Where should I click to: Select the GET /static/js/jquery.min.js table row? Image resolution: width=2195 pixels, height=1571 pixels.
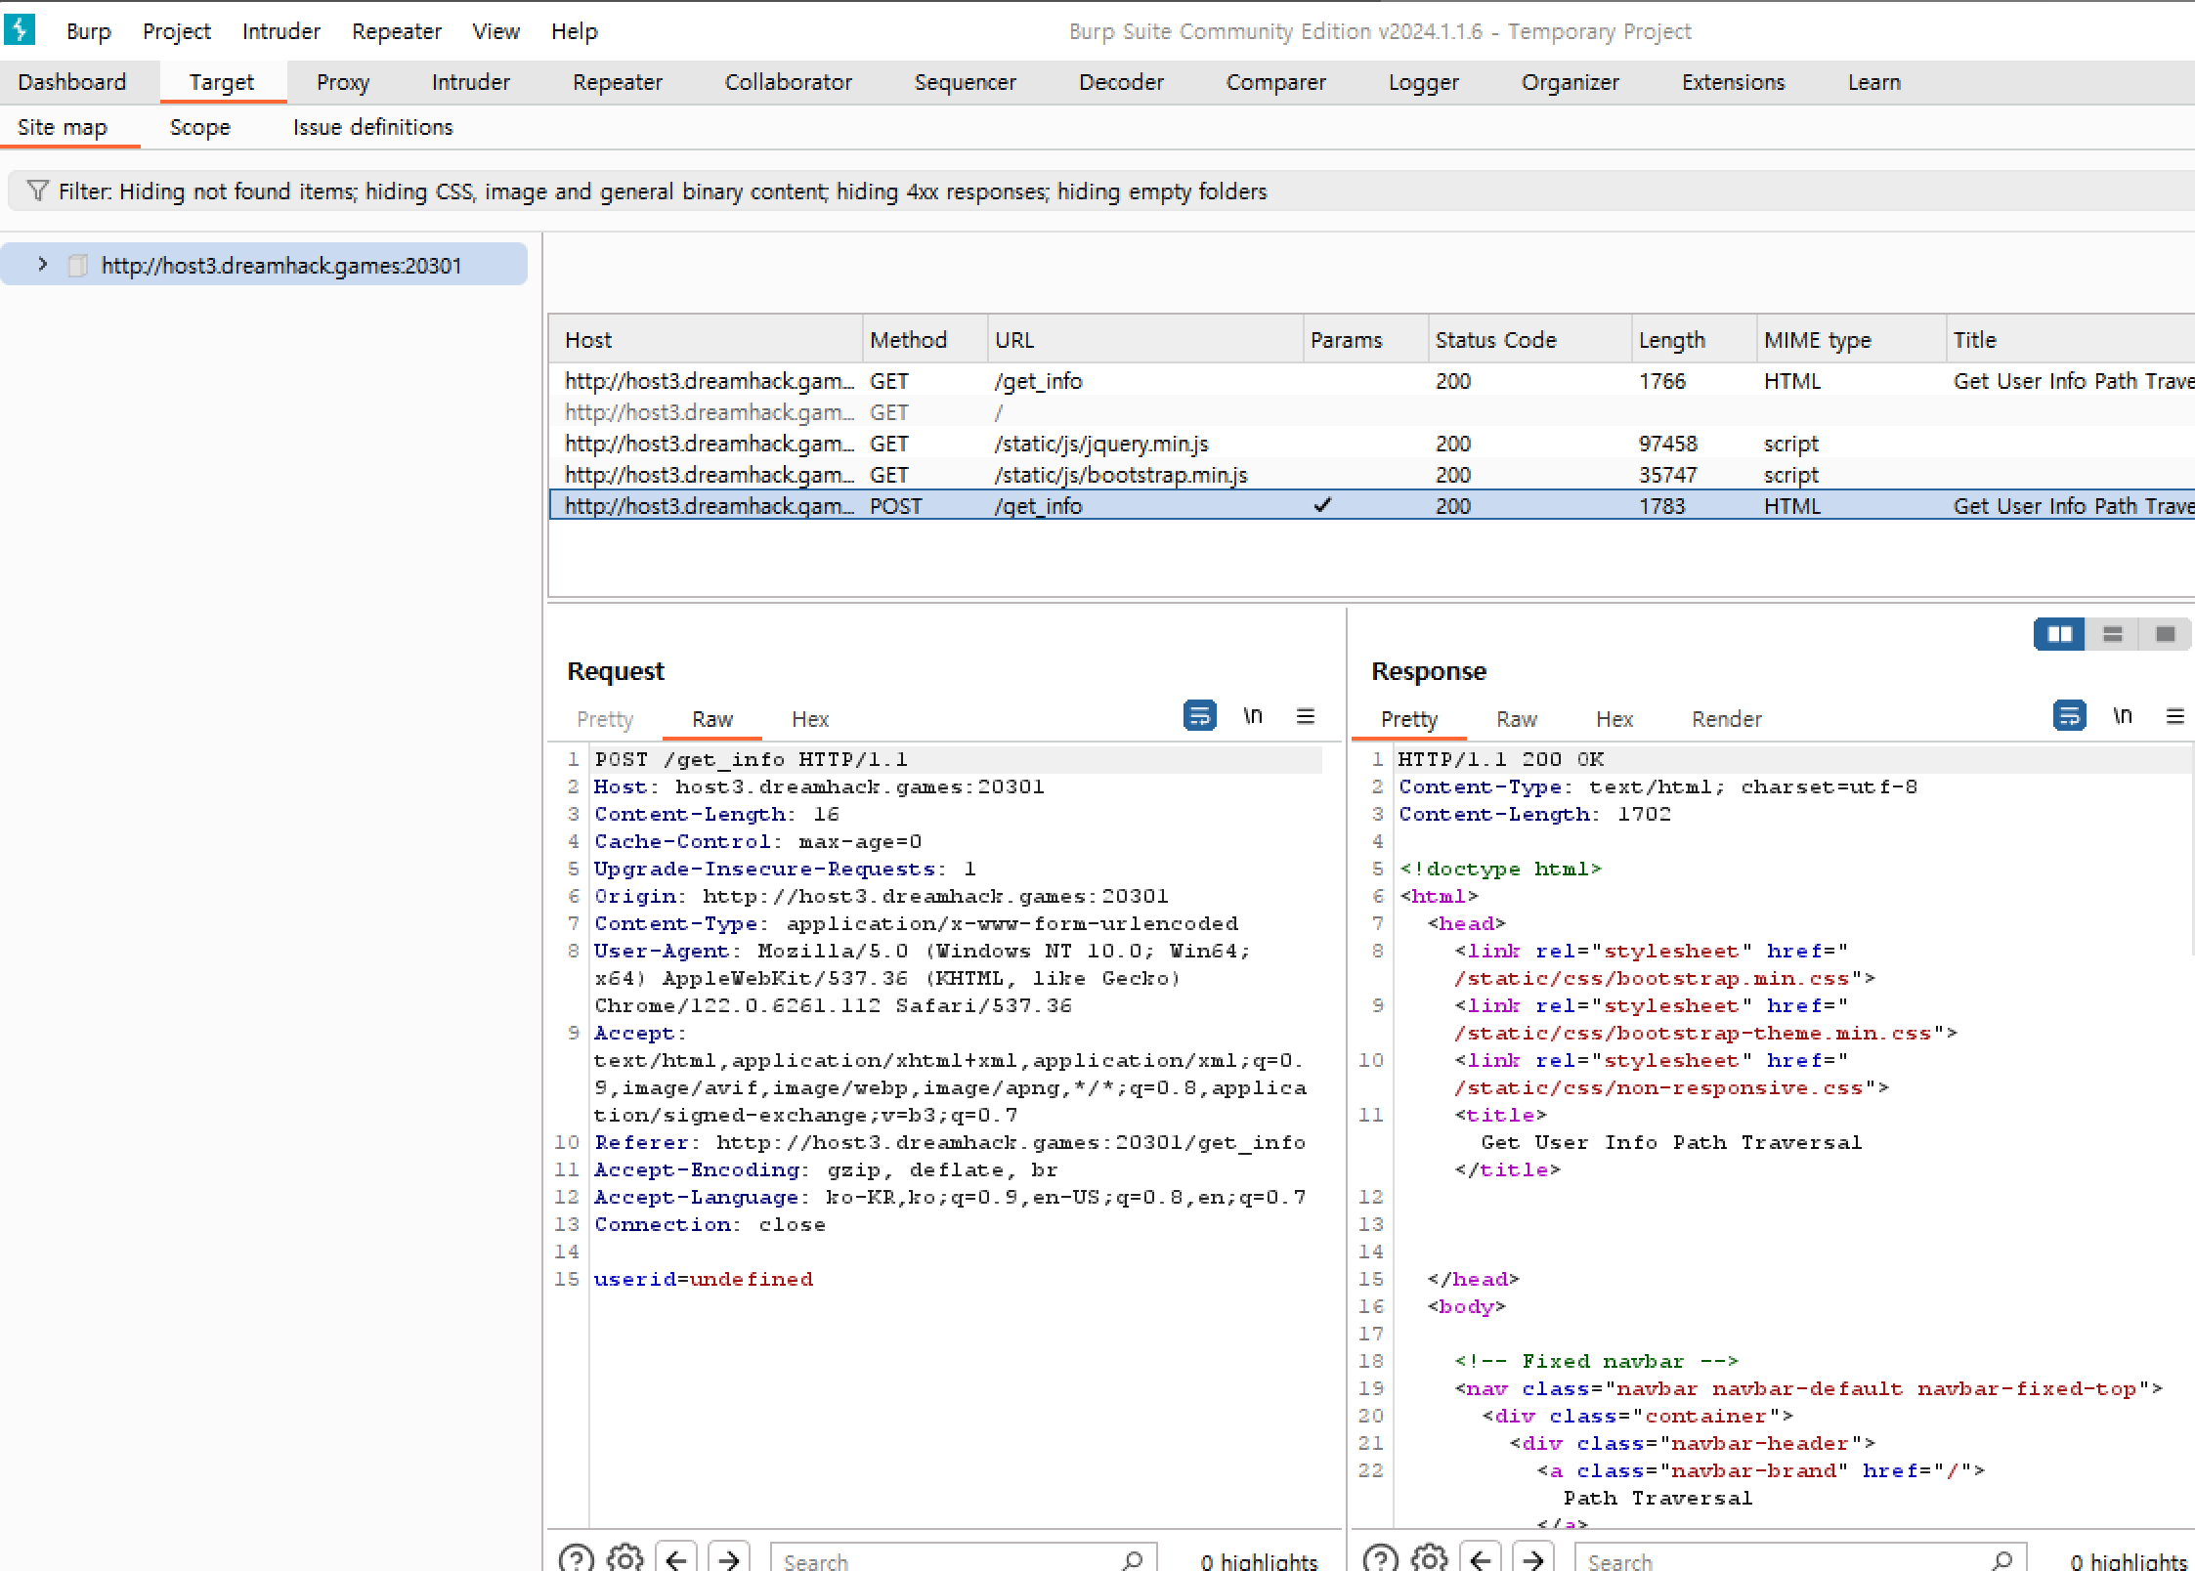[x=1100, y=444]
